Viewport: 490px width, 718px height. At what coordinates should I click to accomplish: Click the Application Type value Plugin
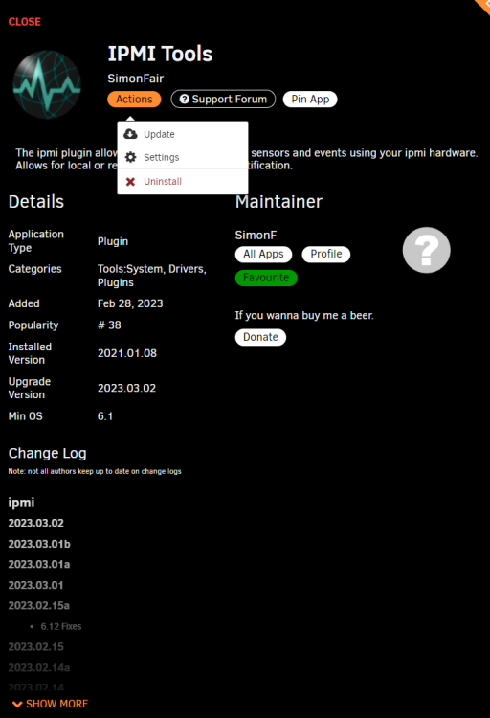[x=113, y=241]
